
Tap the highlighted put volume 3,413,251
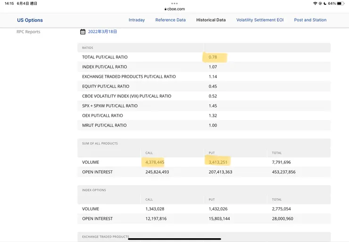218,162
